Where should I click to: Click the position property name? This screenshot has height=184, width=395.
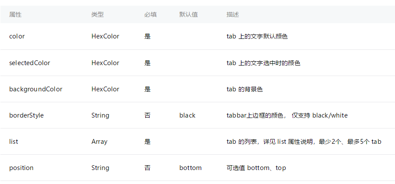coord(21,168)
